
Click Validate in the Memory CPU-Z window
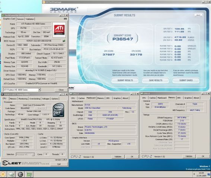tap(189, 156)
